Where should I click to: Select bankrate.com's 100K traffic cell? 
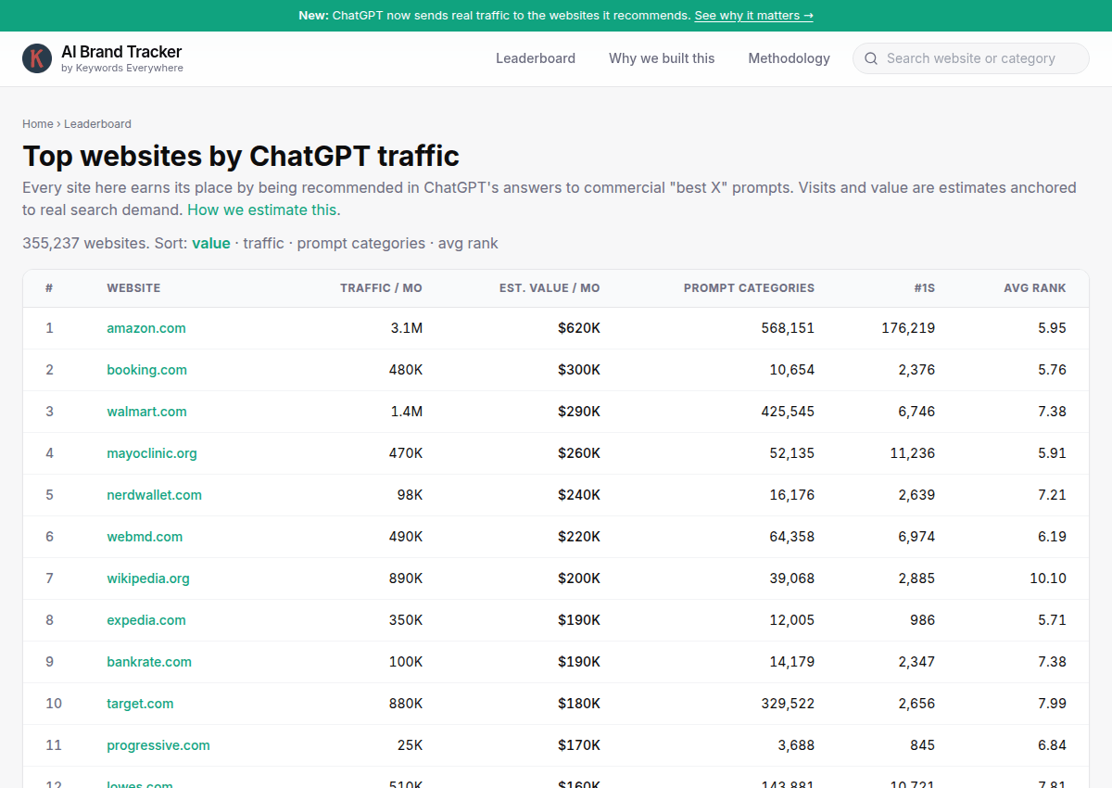click(406, 662)
